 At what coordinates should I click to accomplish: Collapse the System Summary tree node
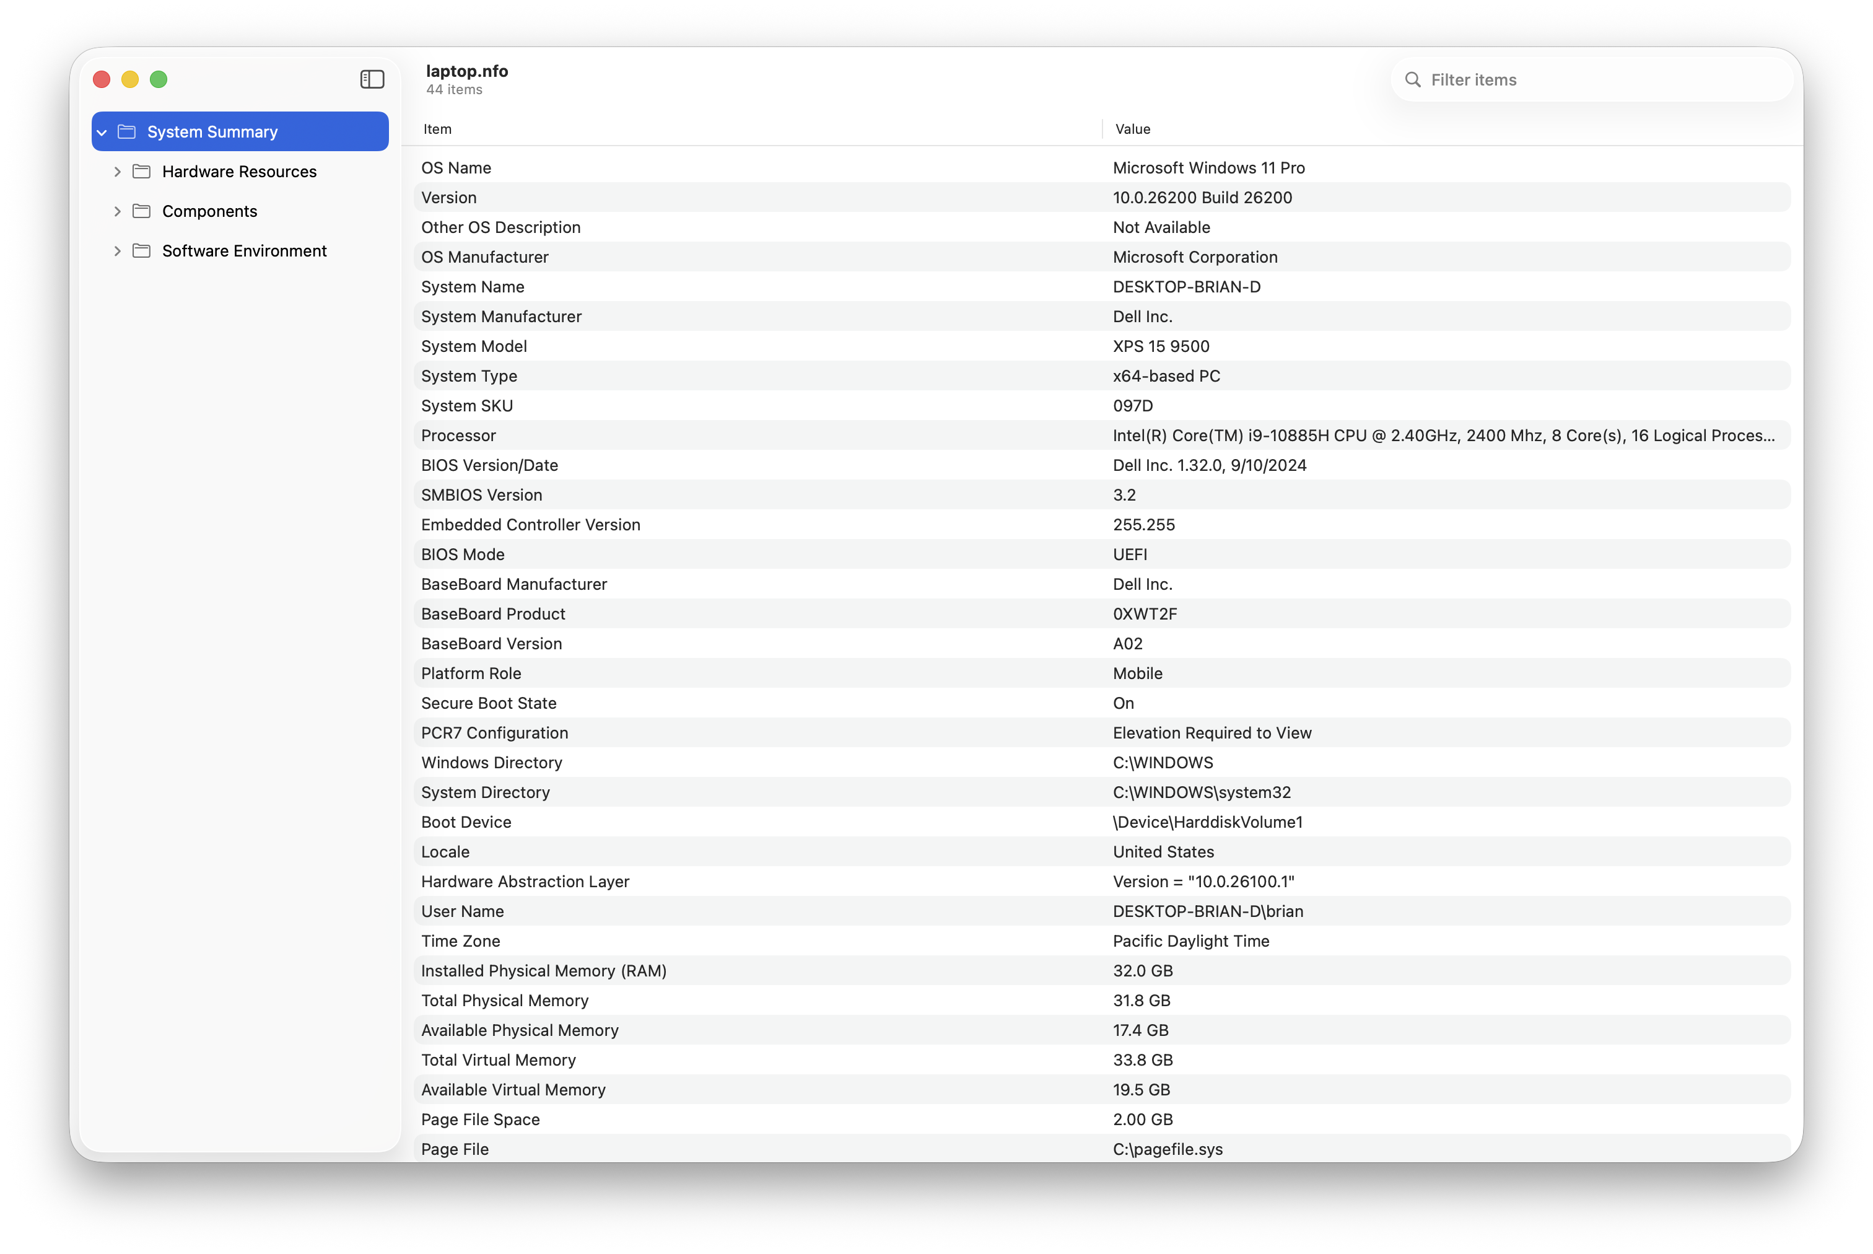pyautogui.click(x=102, y=132)
